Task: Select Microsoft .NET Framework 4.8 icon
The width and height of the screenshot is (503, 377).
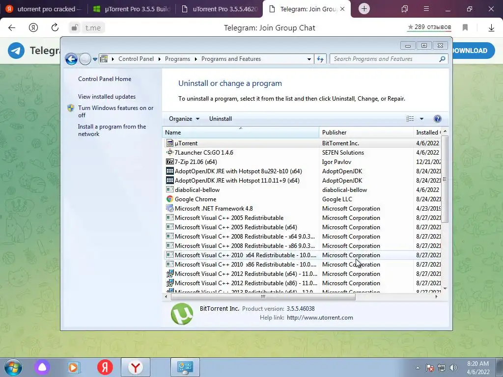Action: (x=169, y=208)
